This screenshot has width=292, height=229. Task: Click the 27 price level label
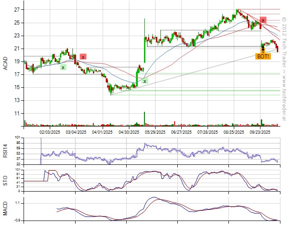(x=16, y=9)
